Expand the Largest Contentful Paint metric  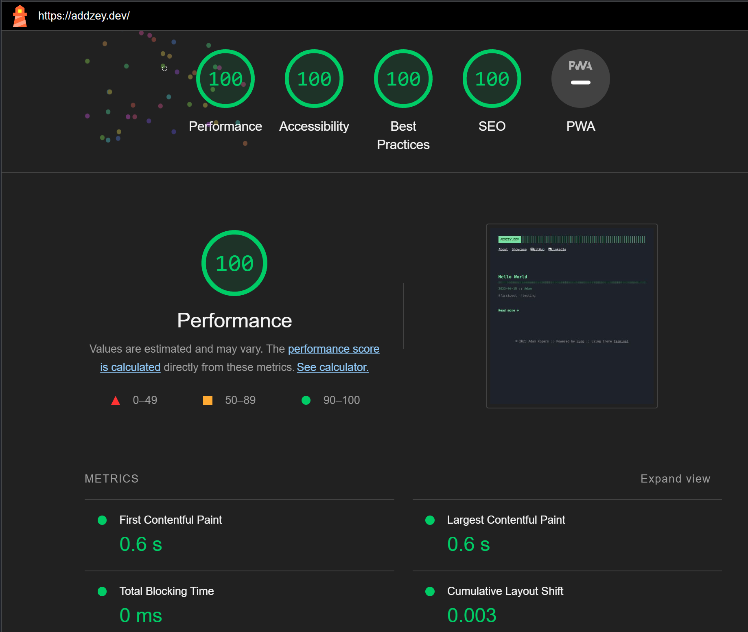506,520
